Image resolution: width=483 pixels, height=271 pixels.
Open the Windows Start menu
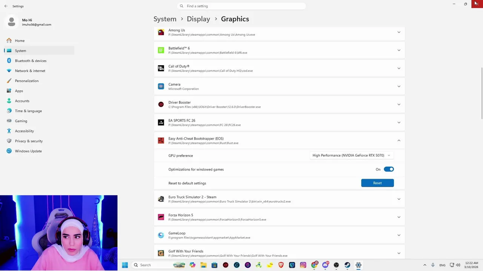tap(125, 265)
